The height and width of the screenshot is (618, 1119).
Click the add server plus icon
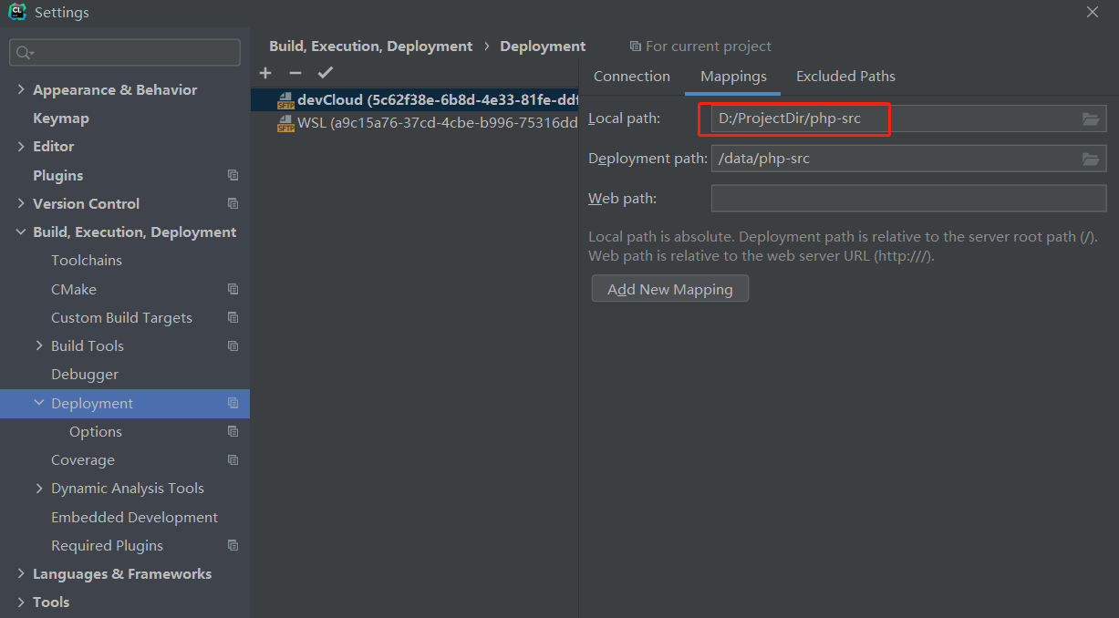pos(265,73)
